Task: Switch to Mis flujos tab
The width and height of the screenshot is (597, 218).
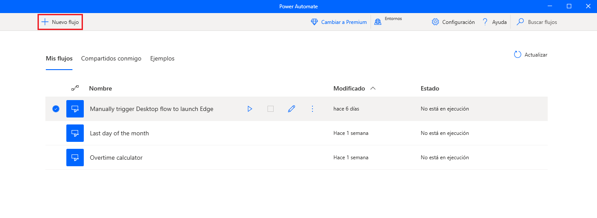Action: pyautogui.click(x=59, y=58)
